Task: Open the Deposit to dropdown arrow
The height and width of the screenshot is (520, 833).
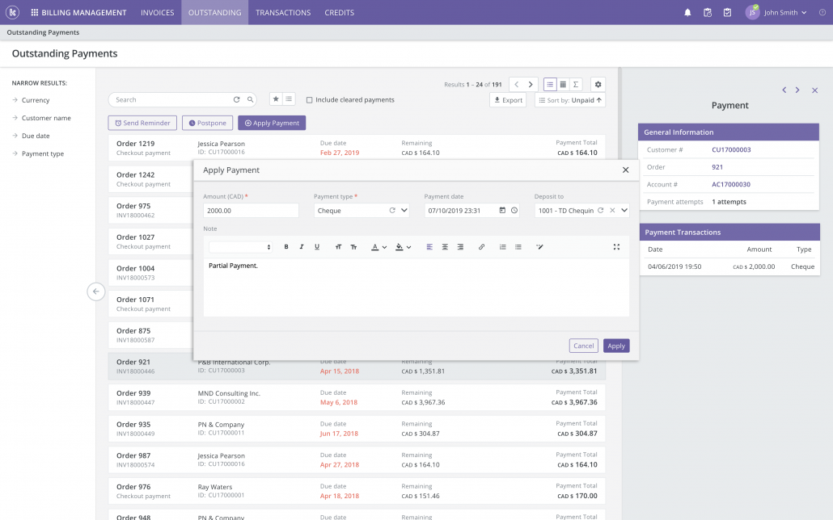Action: point(624,211)
